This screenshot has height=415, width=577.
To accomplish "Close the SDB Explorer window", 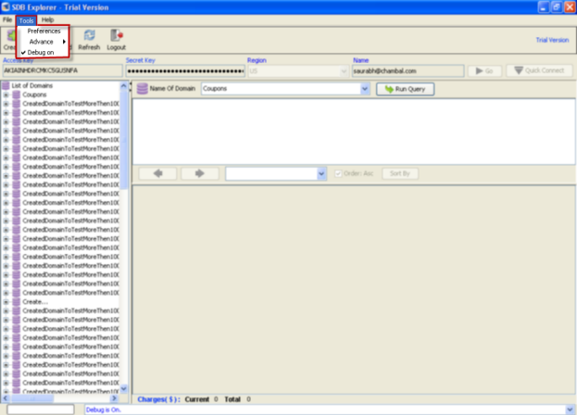I will click(x=570, y=7).
